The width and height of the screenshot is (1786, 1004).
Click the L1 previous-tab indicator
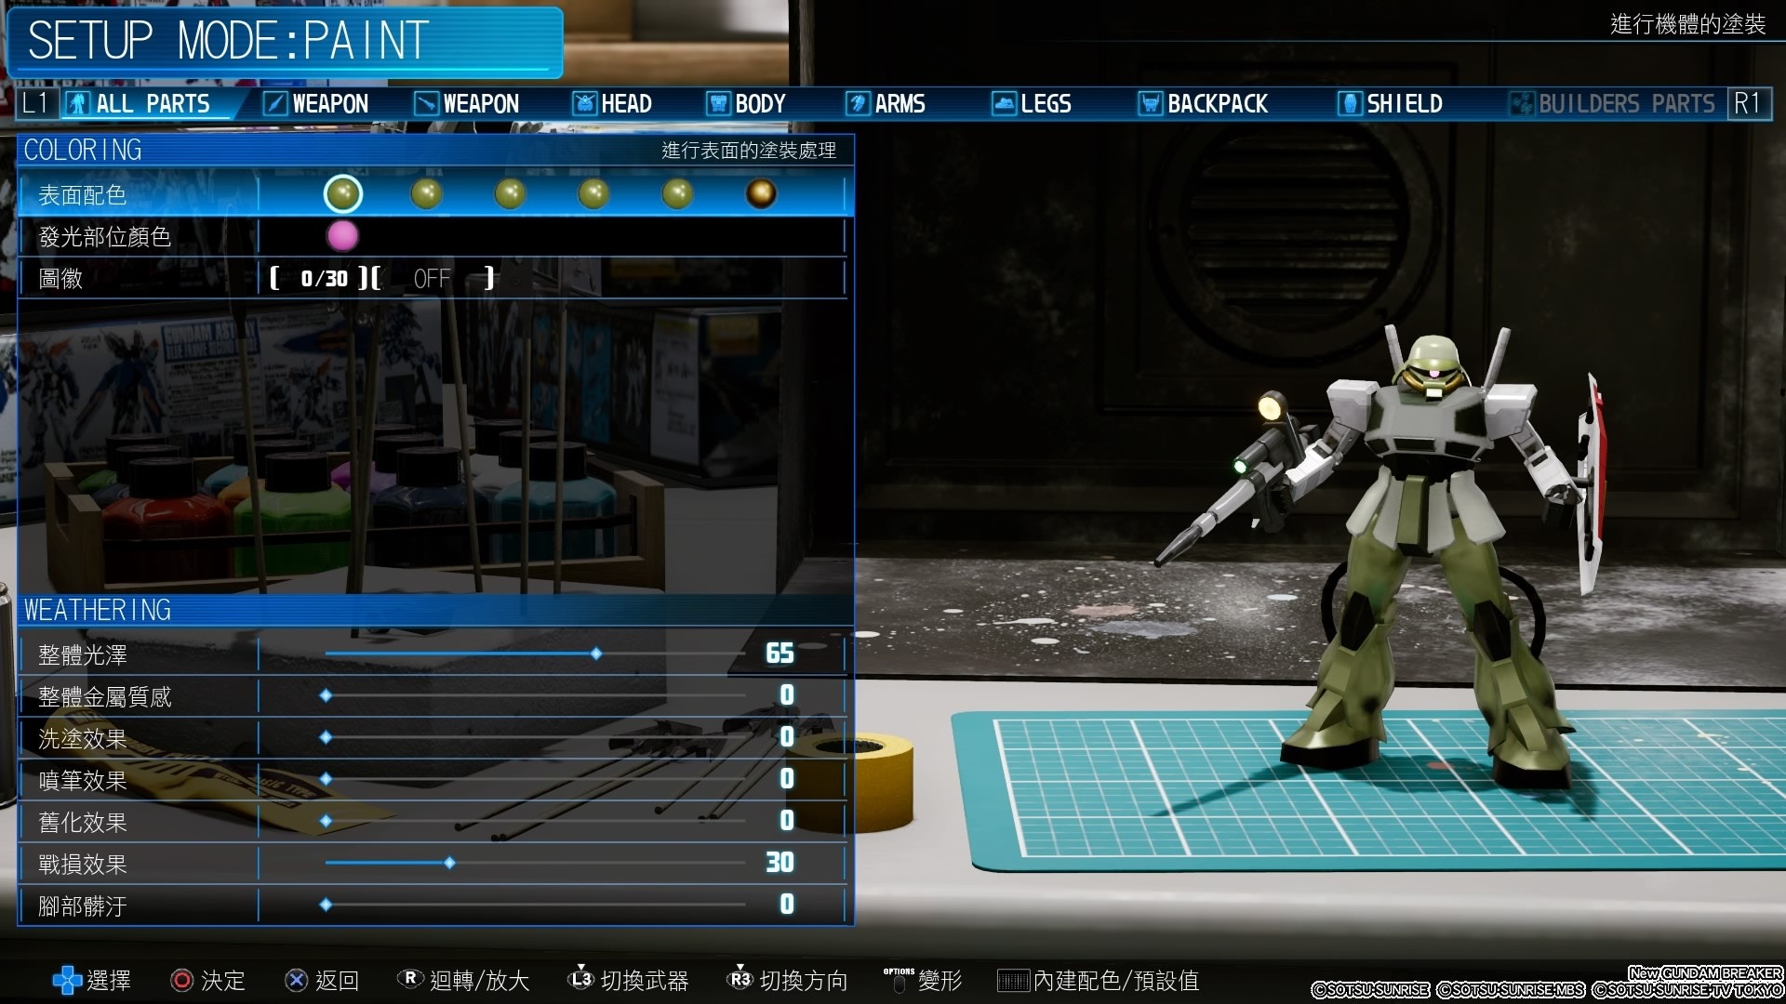(x=35, y=103)
